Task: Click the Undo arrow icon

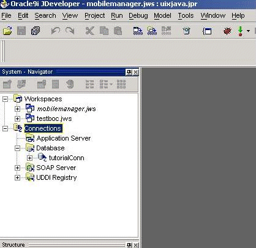Action: tap(56, 31)
